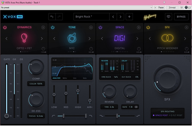Click the Param button in host bar
The width and height of the screenshot is (192, 126).
click(161, 7)
